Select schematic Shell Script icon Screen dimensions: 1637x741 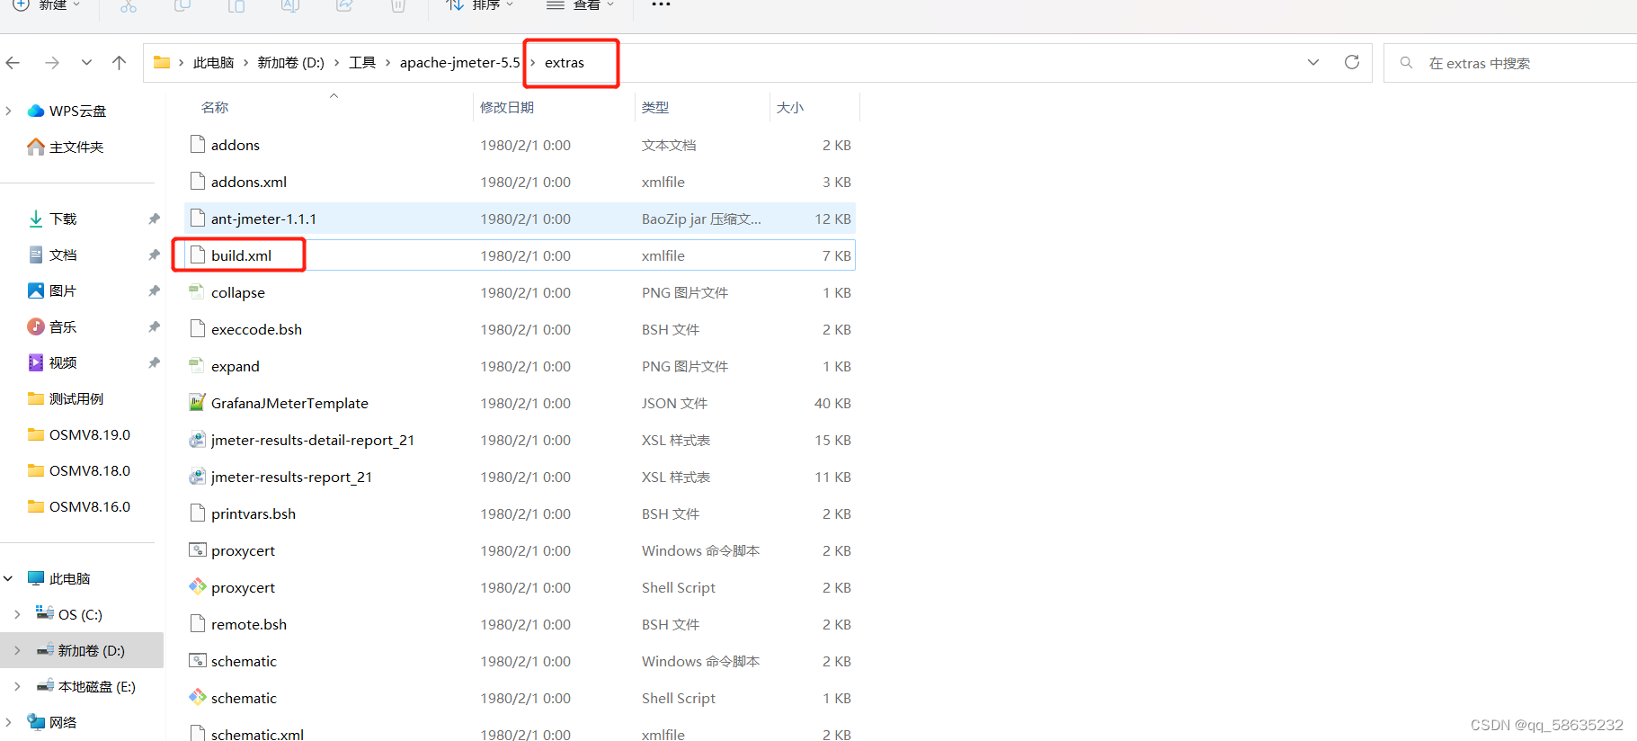(x=197, y=697)
